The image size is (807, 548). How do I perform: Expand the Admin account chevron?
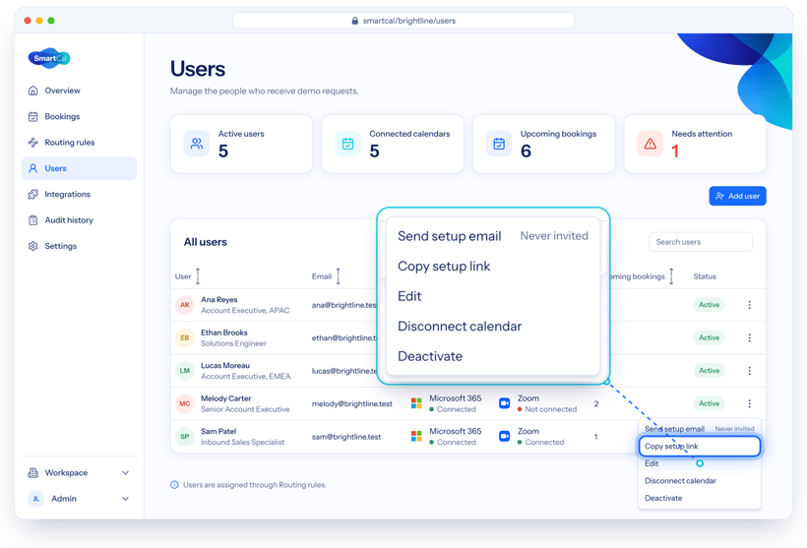(x=125, y=499)
